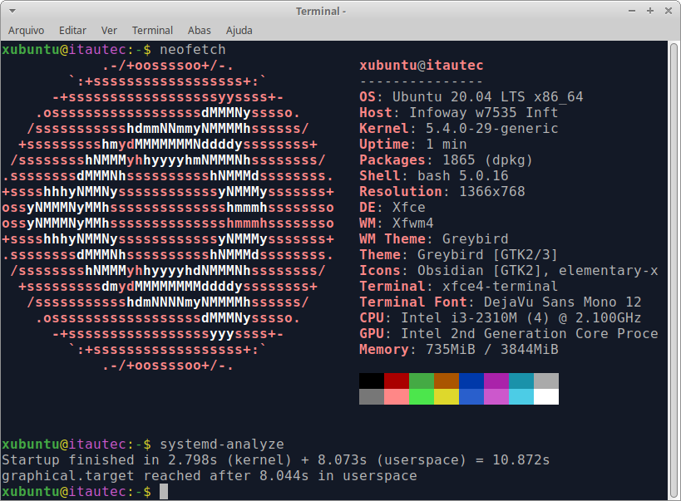The image size is (681, 501).
Task: Expand the window menu arrow in title bar
Action: [12, 11]
